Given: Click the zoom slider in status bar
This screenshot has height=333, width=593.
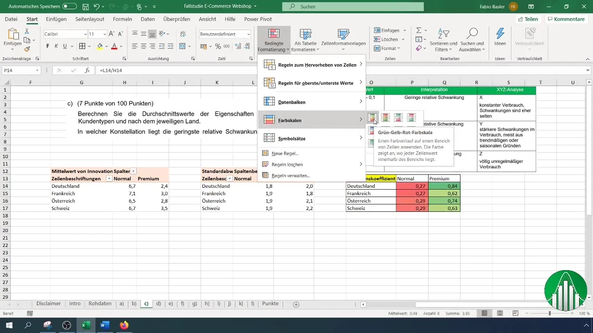Looking at the screenshot, I should [x=549, y=313].
